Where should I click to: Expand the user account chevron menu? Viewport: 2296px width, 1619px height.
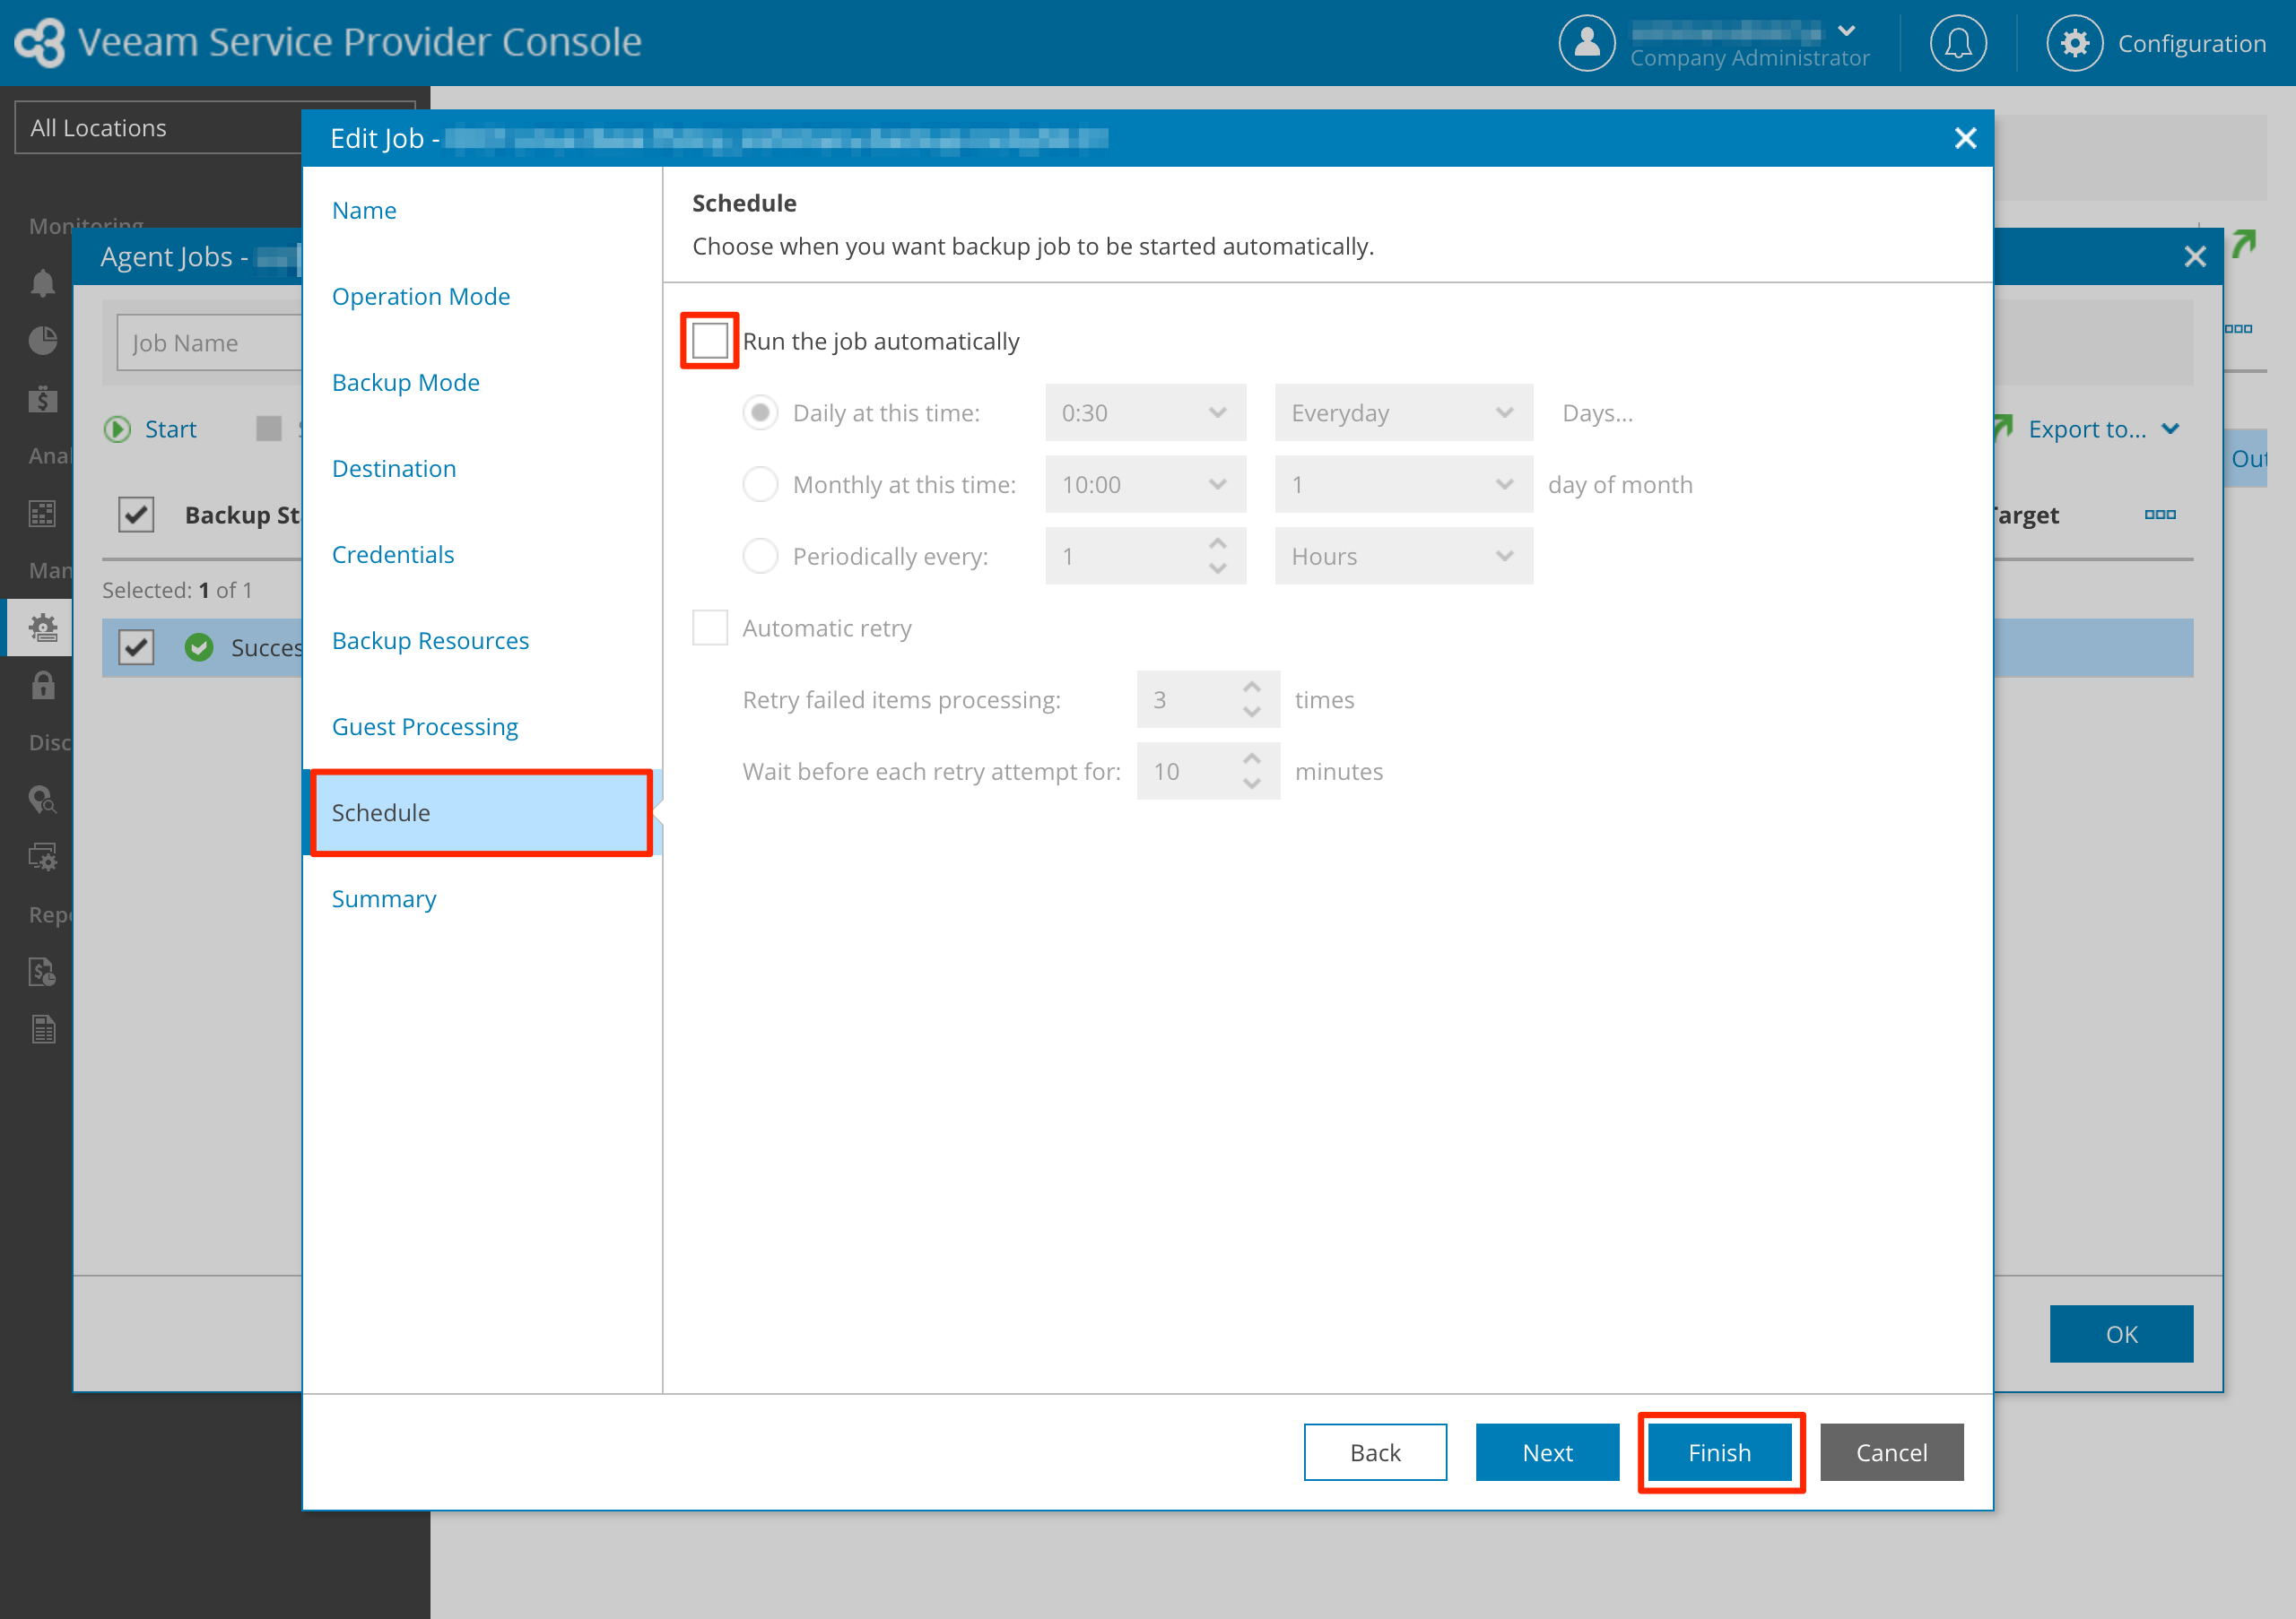tap(1847, 30)
